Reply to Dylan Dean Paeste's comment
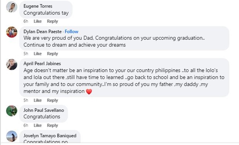Image resolution: width=239 pixels, height=145 pixels. (52, 54)
